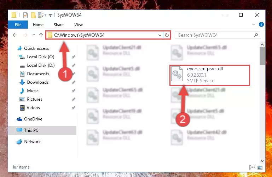The image size is (272, 177).
Task: Go back with the Back arrow
Action: point(15,35)
